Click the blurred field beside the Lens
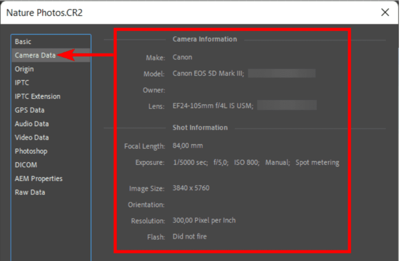This screenshot has width=400, height=261. 287,106
